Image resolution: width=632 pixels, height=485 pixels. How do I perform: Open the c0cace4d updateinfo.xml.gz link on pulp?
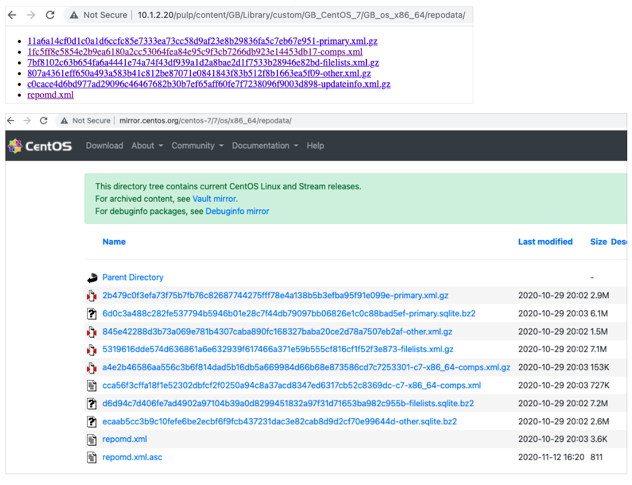pyautogui.click(x=209, y=84)
